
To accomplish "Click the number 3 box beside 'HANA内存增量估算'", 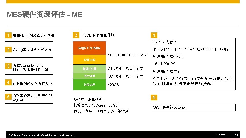I will pyautogui.click(x=76, y=35).
